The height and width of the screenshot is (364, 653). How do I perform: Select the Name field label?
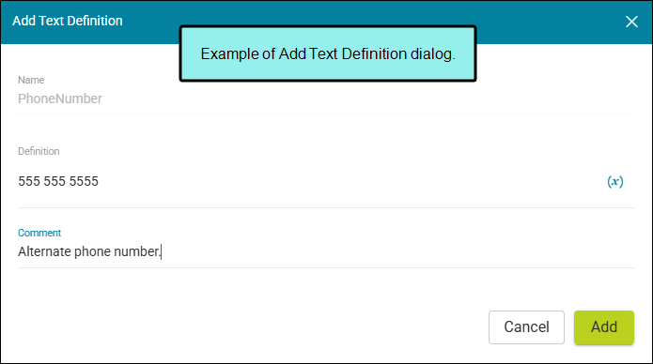(x=31, y=80)
